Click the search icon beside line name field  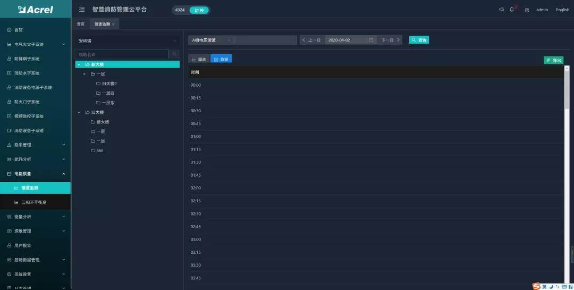point(174,54)
